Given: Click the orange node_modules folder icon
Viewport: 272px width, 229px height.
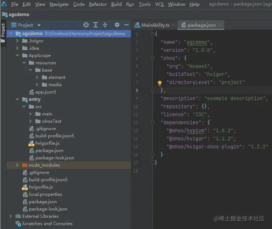Looking at the screenshot, I should [x=25, y=165].
